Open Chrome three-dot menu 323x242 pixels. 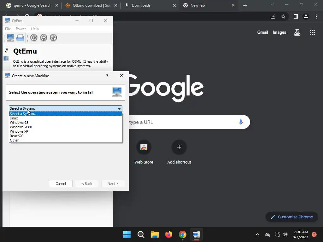316,16
